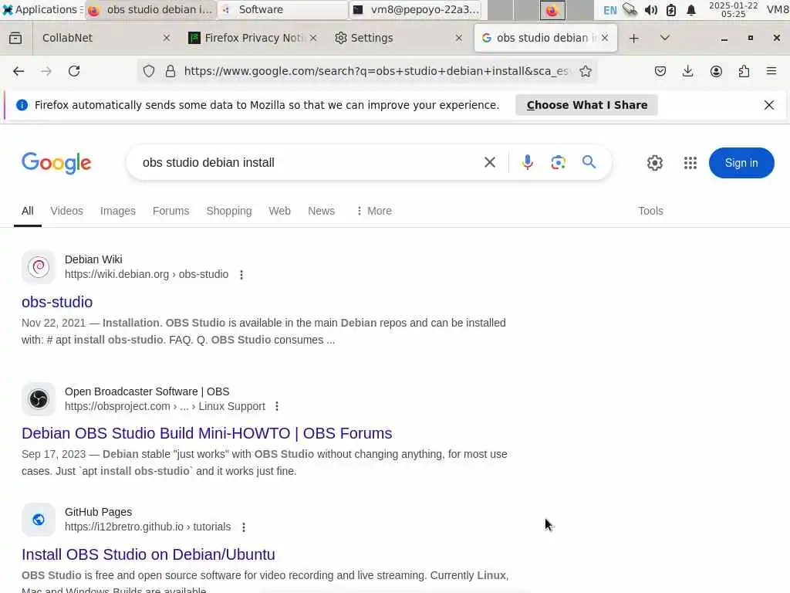The width and height of the screenshot is (790, 593).
Task: Open the Pocket save icon
Action: pos(660,71)
